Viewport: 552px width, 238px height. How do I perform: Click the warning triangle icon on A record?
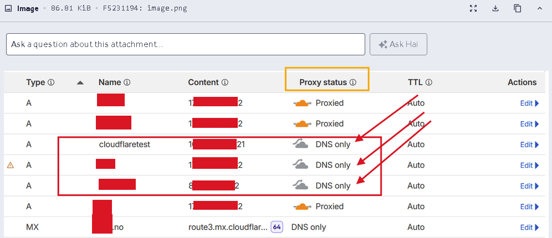[x=11, y=165]
